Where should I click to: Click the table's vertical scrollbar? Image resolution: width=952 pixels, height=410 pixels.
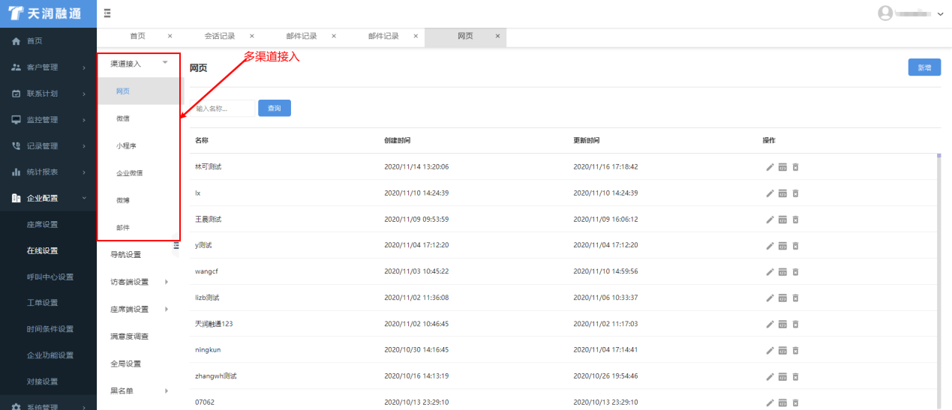tap(938, 281)
